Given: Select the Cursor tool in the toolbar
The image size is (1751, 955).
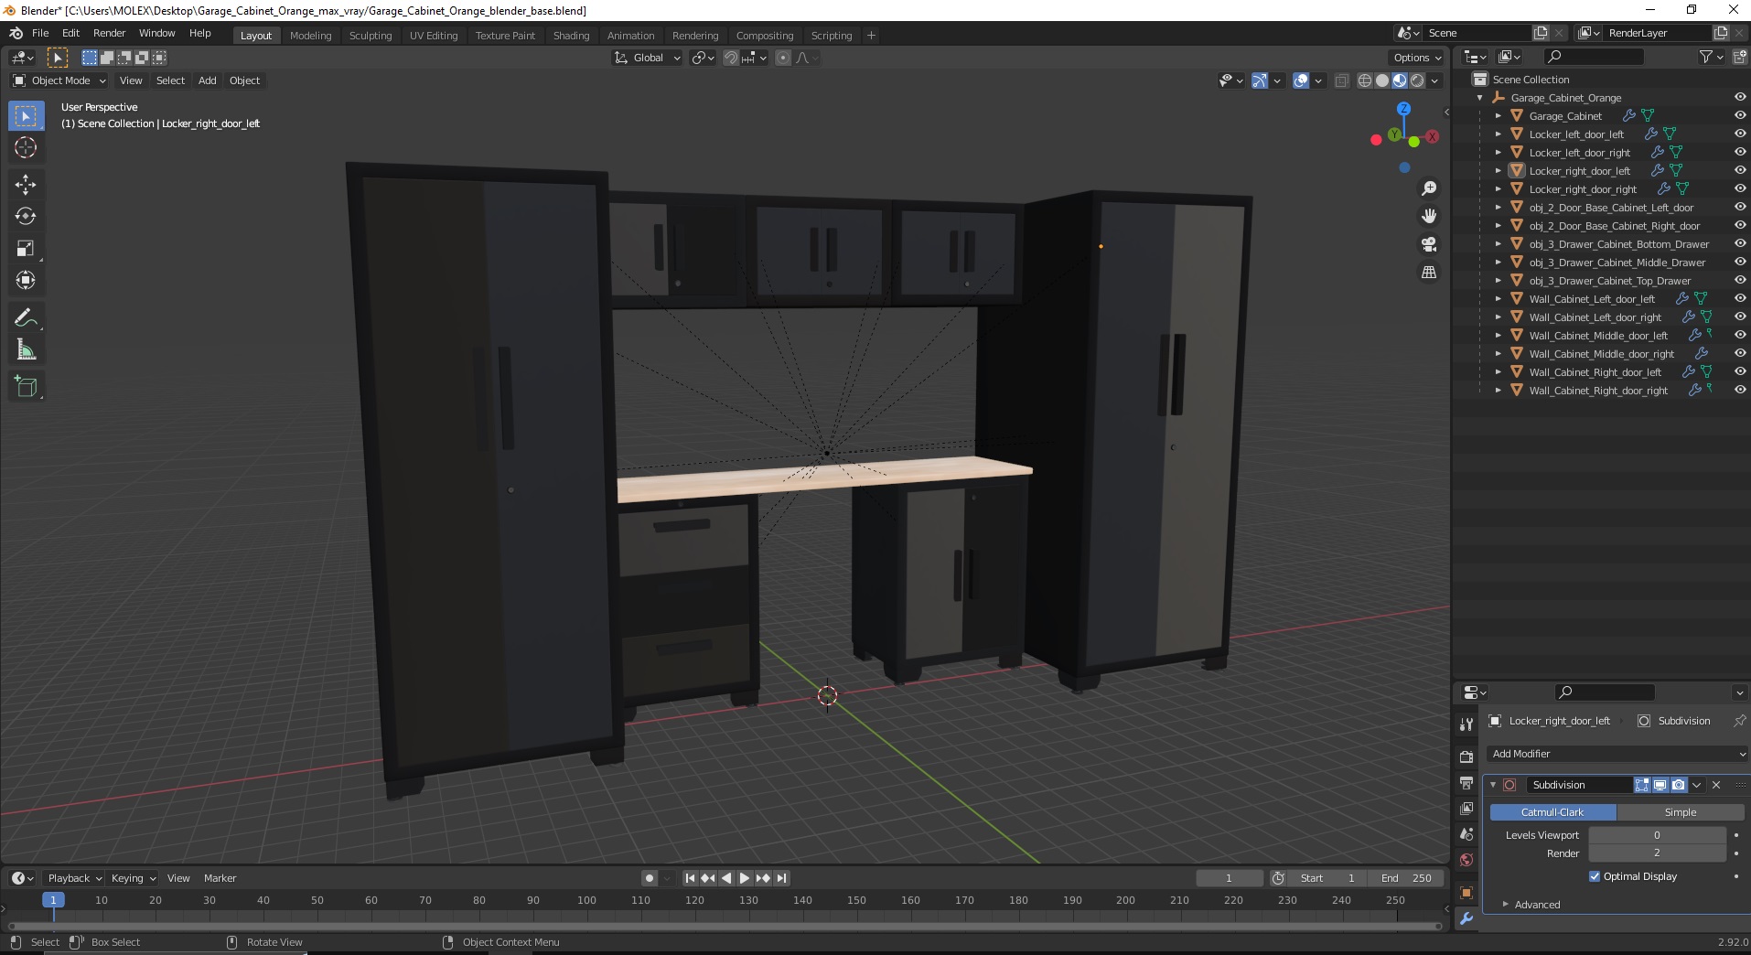Looking at the screenshot, I should (x=26, y=147).
